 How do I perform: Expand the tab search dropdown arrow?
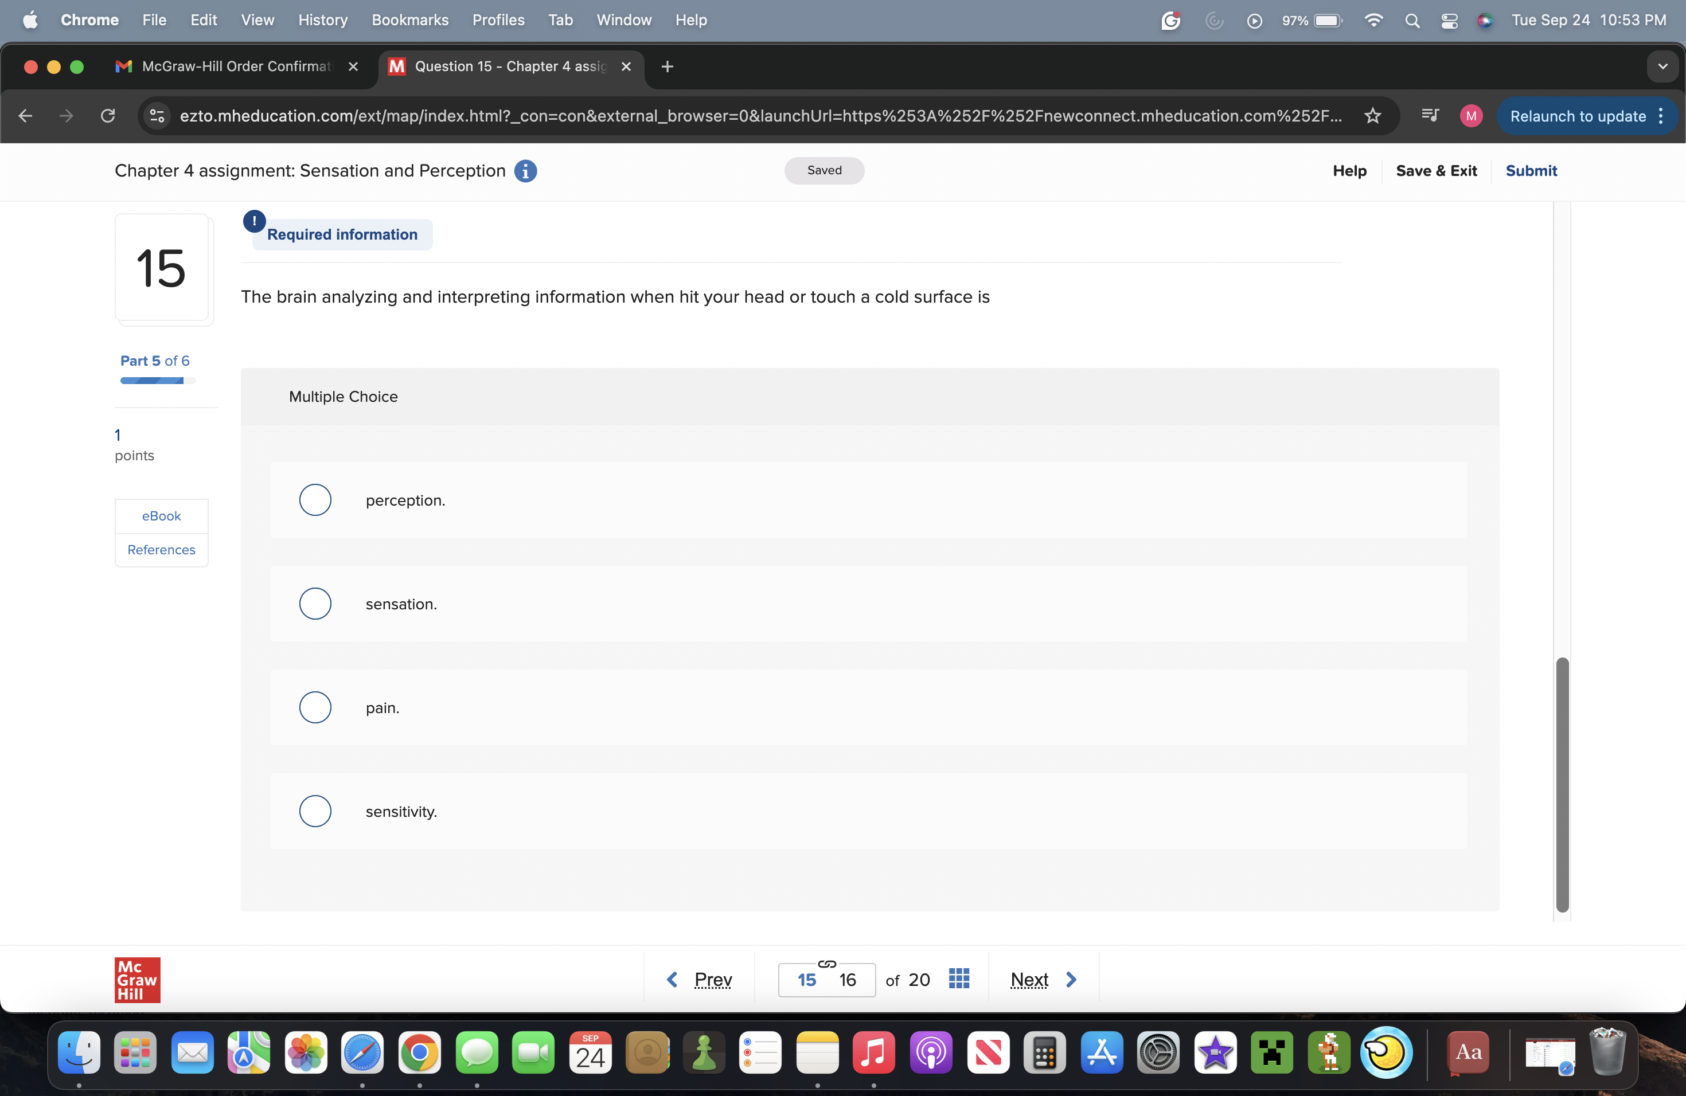pos(1662,66)
